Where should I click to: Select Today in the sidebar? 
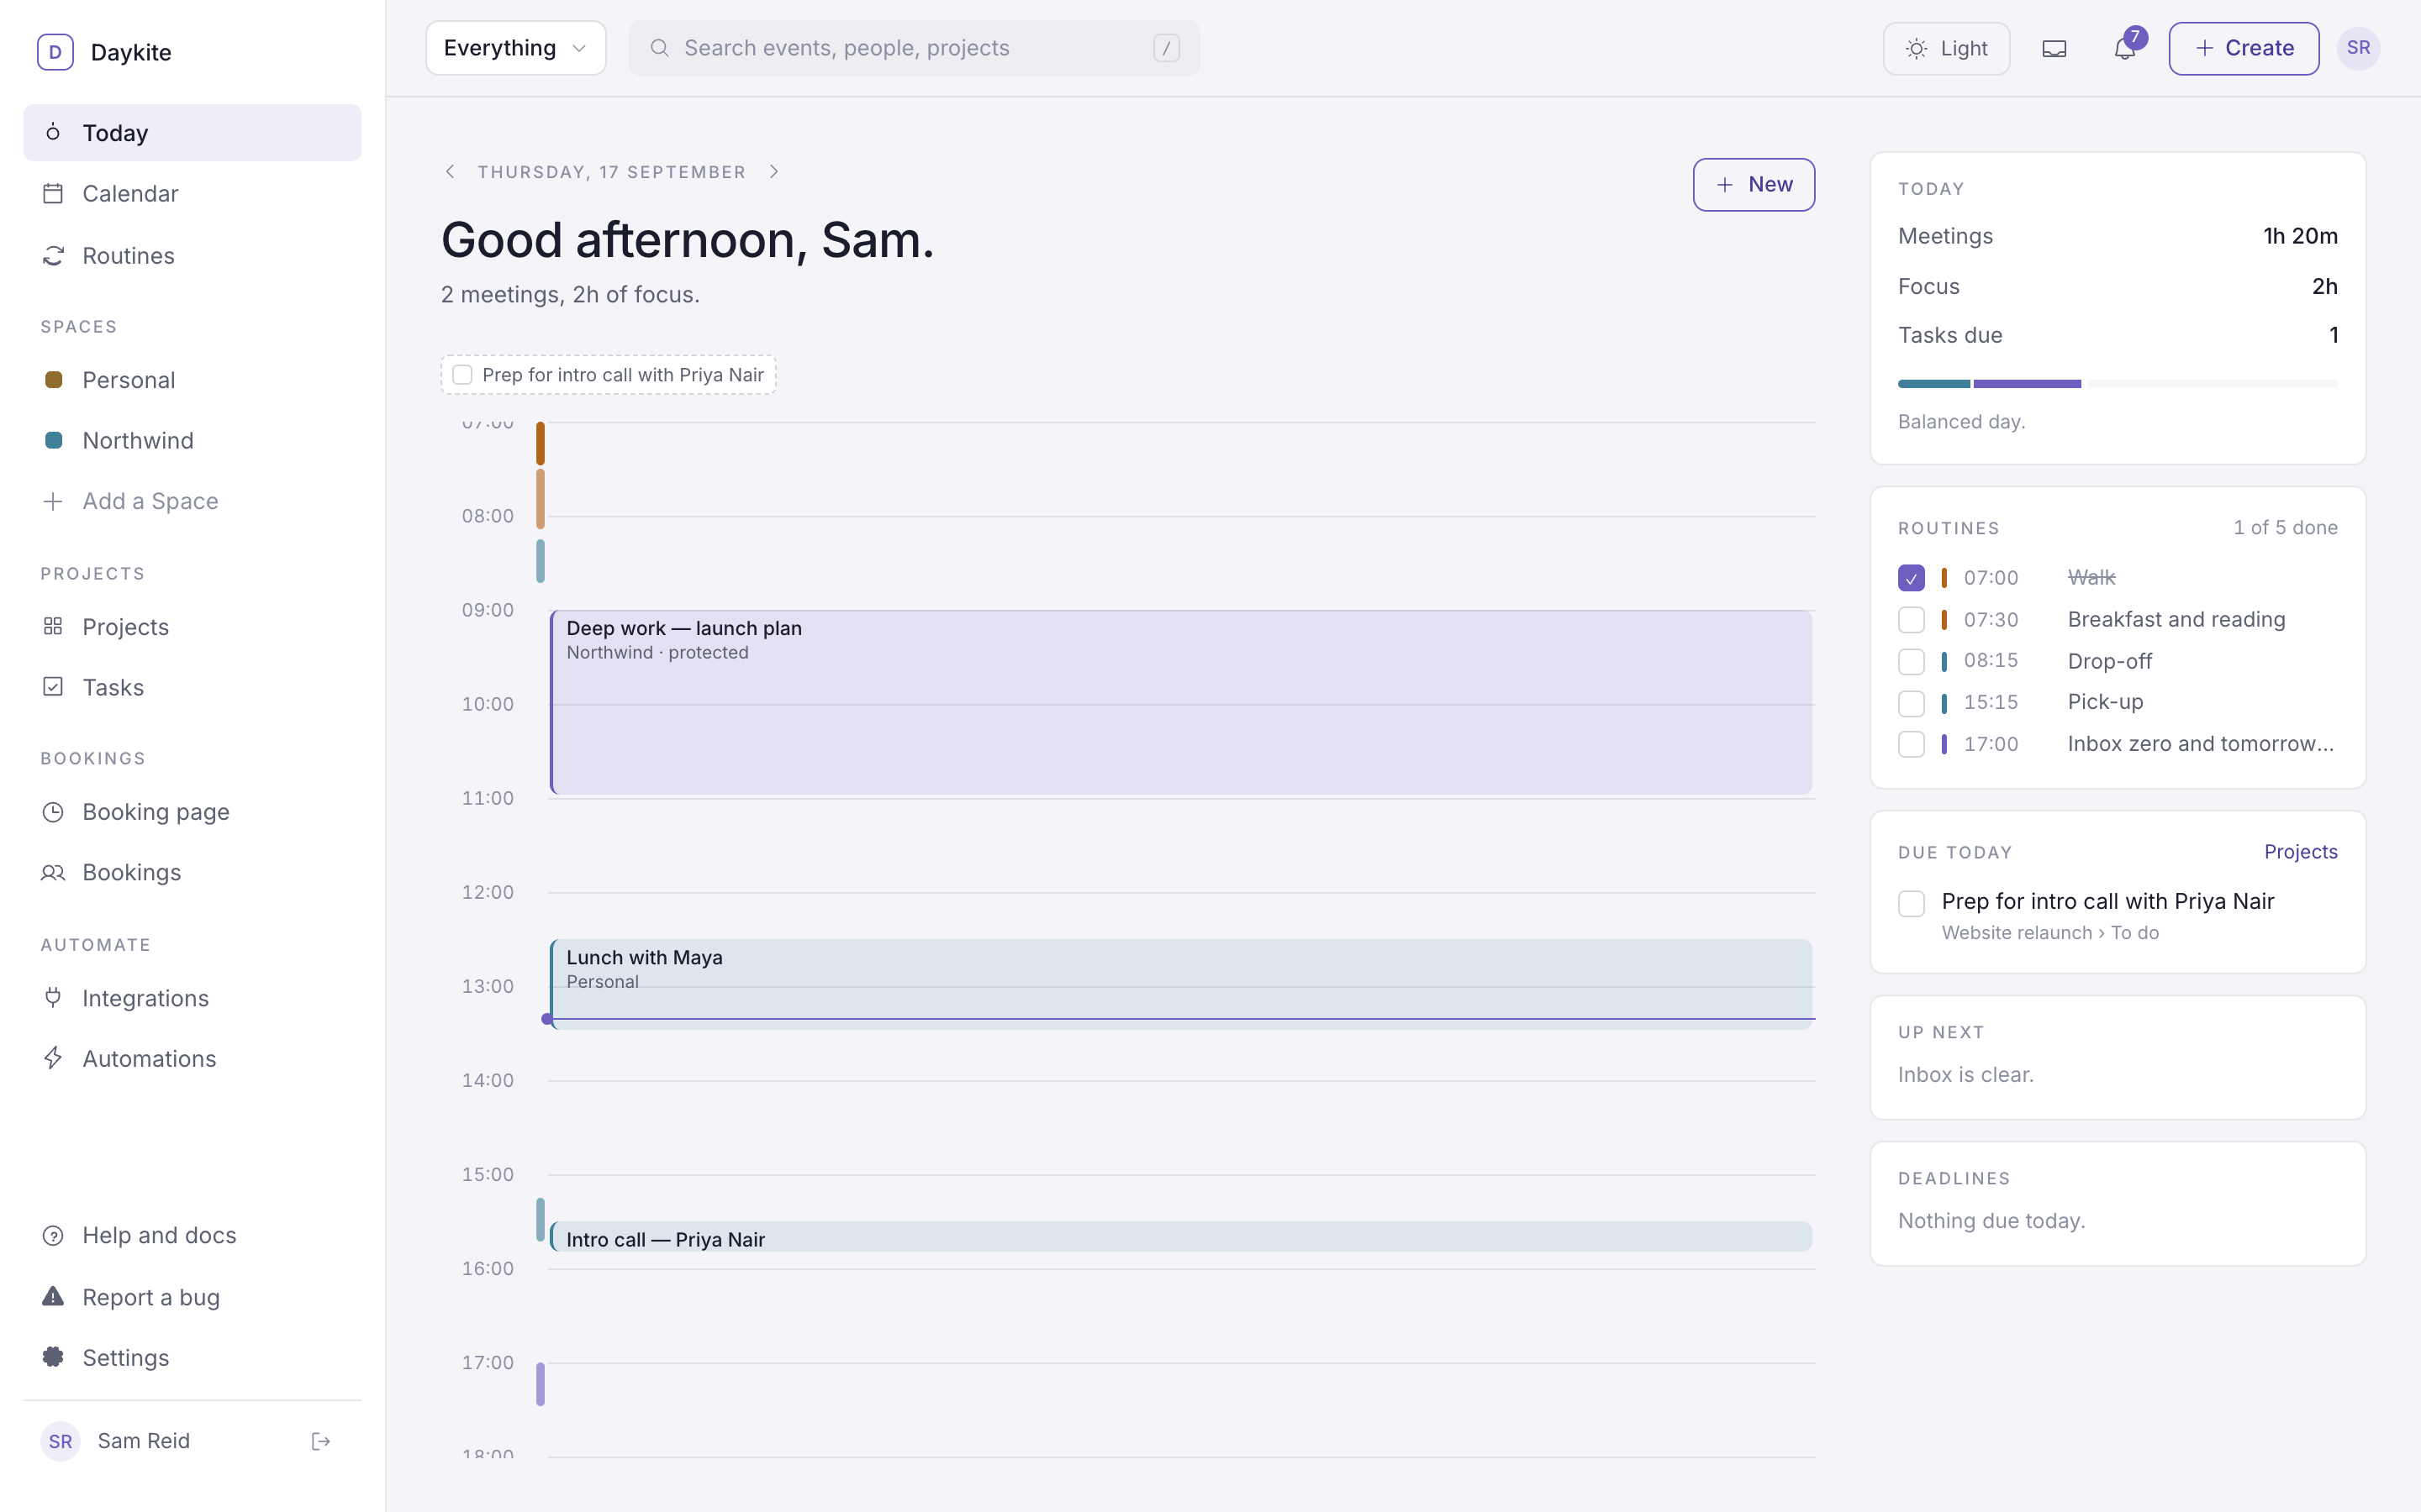coord(192,133)
